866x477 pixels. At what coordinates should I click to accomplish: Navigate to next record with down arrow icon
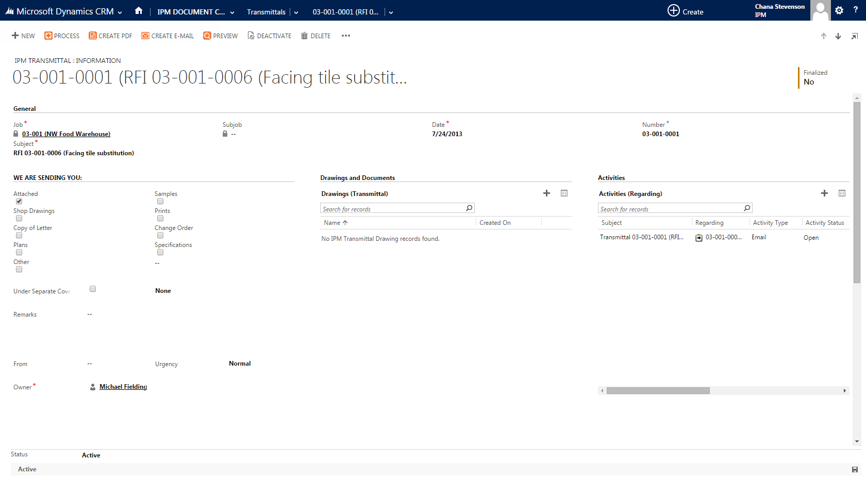838,36
